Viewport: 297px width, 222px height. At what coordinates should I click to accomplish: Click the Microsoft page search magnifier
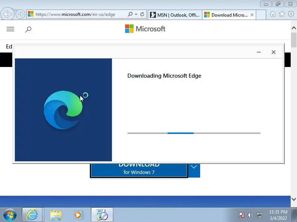tap(28, 29)
